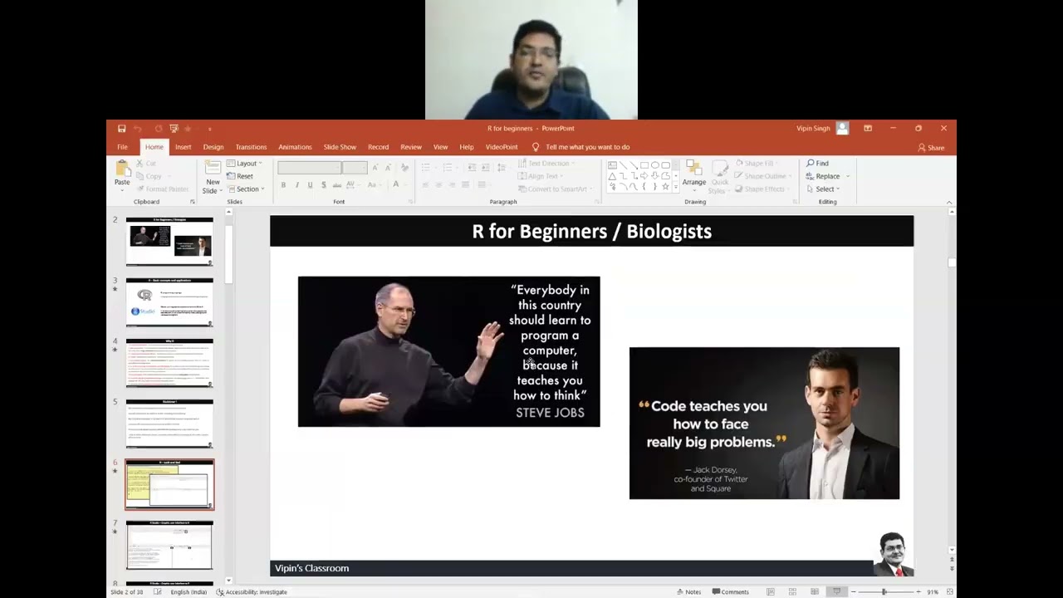Click the Save icon in quick access toolbar
The image size is (1063, 598).
(x=121, y=129)
